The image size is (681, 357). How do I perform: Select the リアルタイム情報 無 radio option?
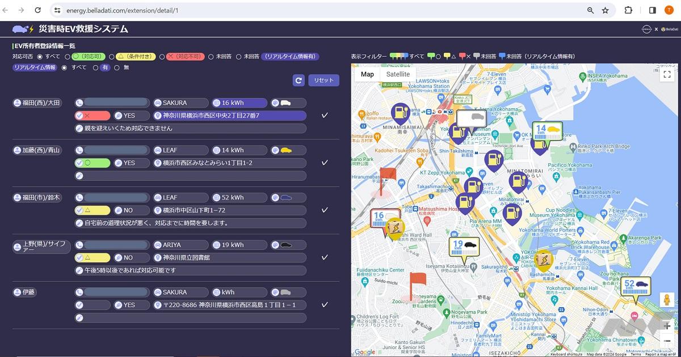click(x=117, y=67)
